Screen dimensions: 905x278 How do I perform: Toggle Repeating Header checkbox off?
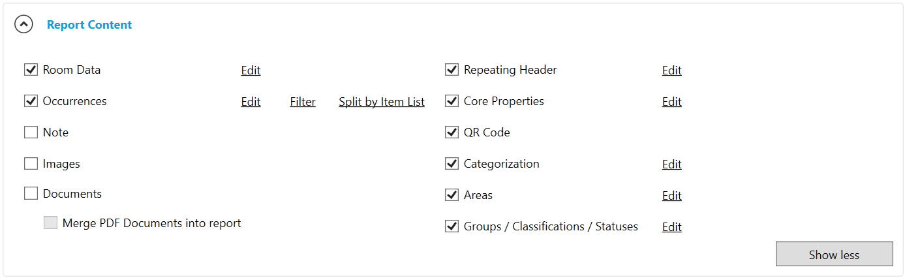pos(452,70)
